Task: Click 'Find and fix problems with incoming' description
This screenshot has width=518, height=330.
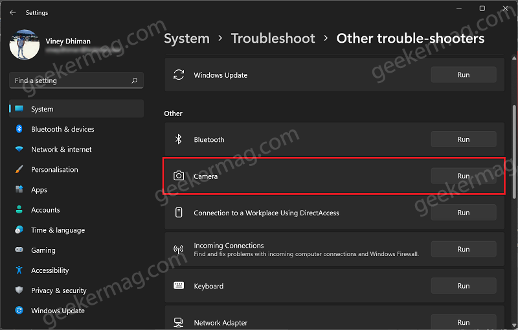Action: point(306,254)
